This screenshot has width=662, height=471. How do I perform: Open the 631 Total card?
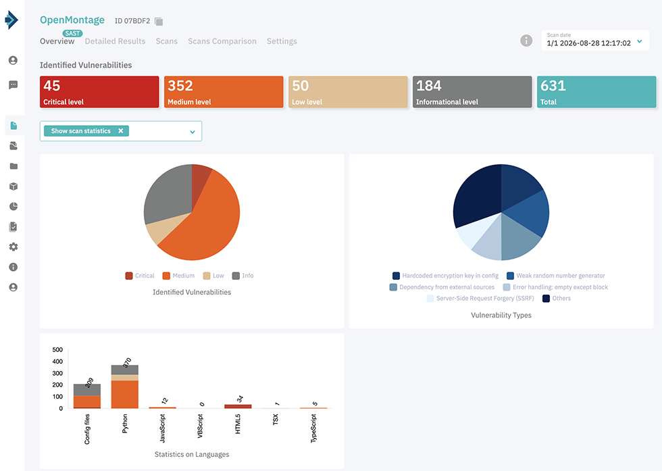coord(596,92)
